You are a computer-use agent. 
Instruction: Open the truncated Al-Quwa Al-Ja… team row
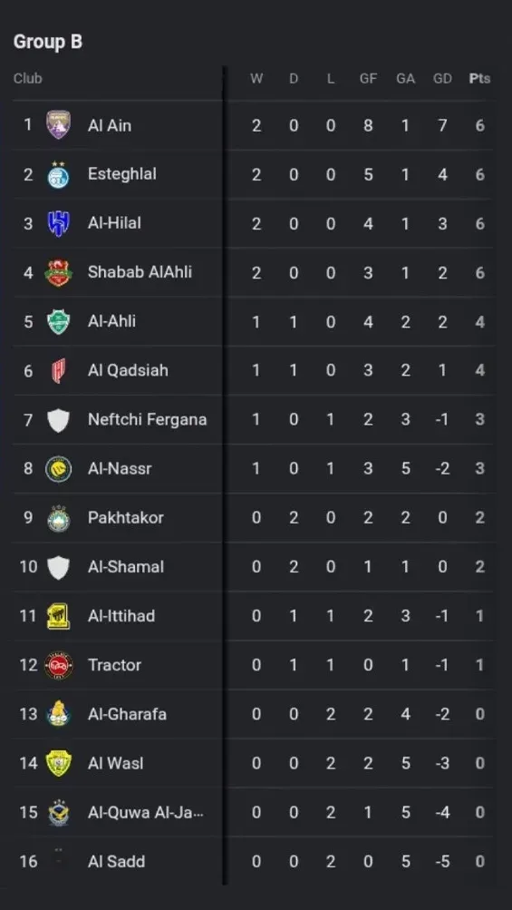tap(254, 813)
